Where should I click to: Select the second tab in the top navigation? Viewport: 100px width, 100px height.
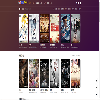pos(34,3)
